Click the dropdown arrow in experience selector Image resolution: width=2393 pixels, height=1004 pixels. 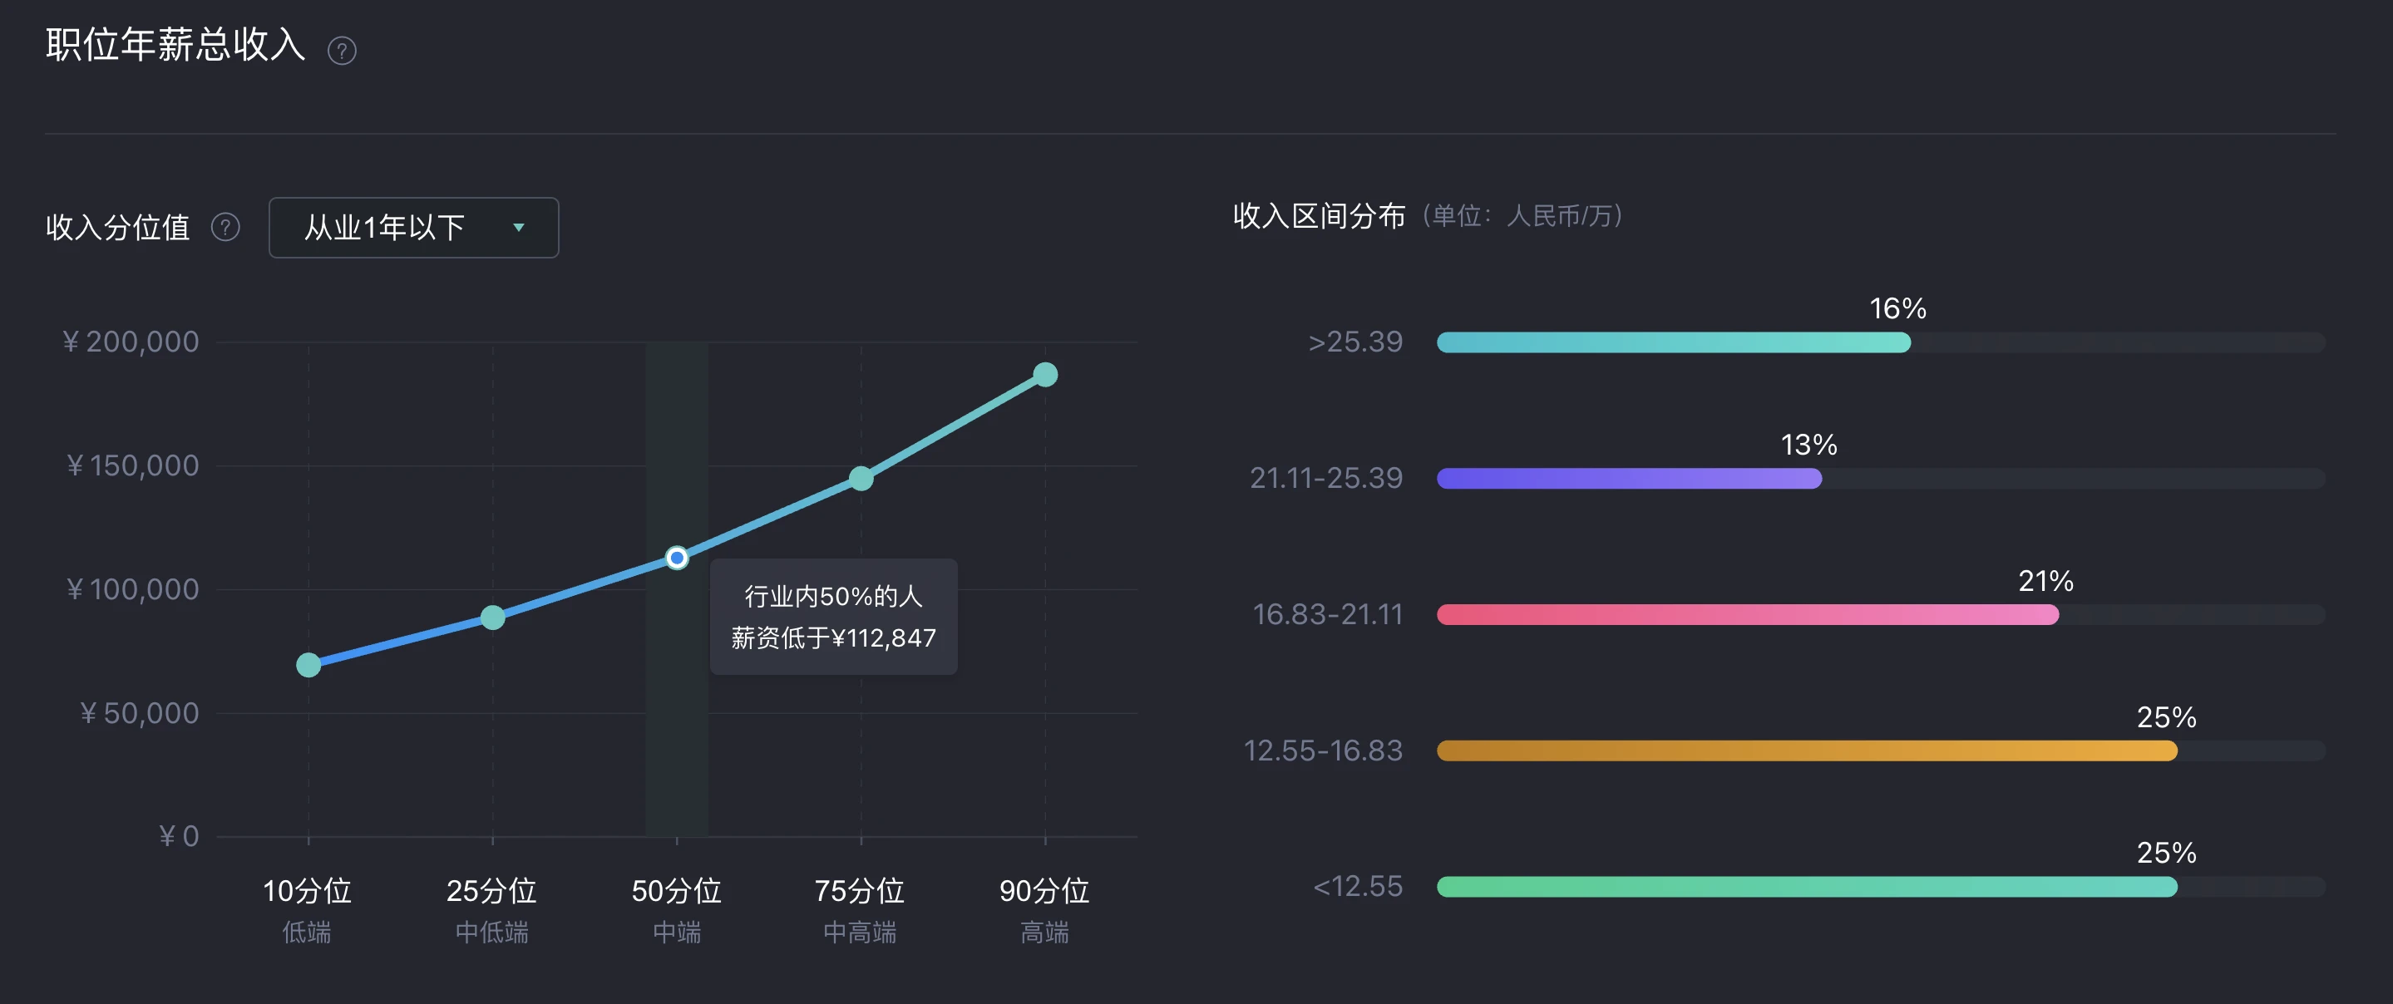[518, 228]
